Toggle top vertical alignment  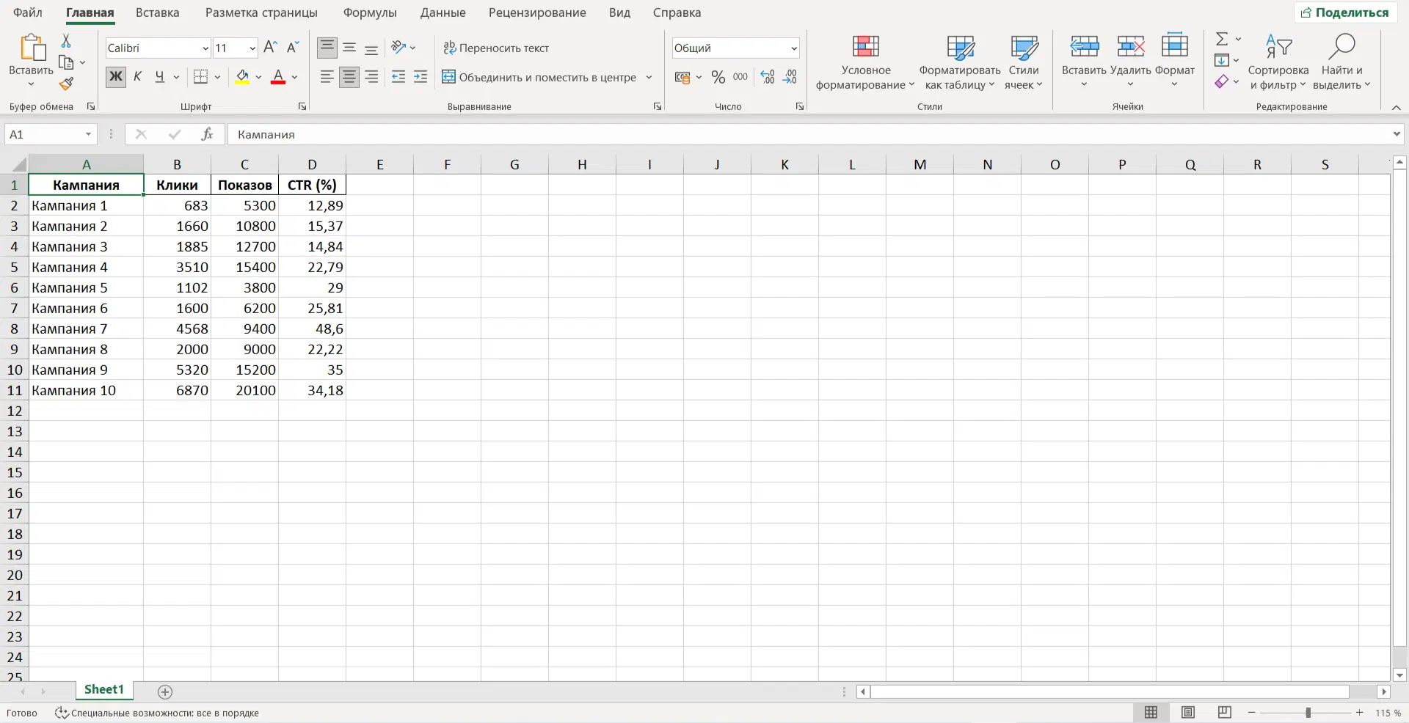(x=327, y=48)
